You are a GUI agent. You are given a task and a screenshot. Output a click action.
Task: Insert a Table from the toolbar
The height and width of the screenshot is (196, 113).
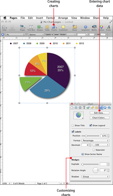[47, 28]
